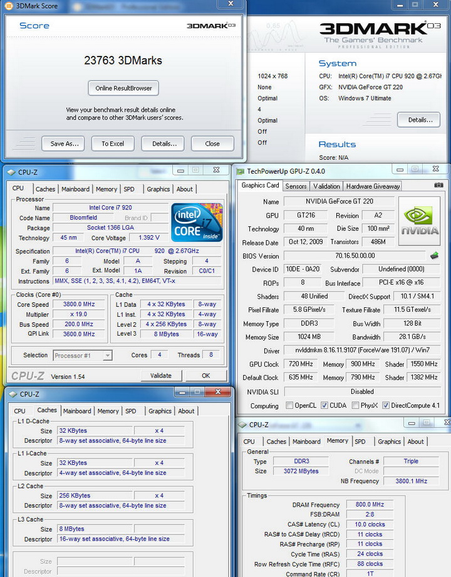
Task: Click the Core Voltage value 1.392 V
Action: click(149, 238)
